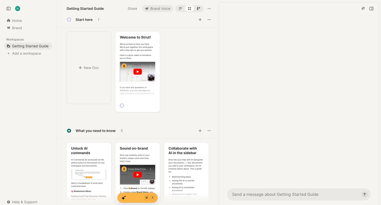Image resolution: width=381 pixels, height=205 pixels.
Task: Open Strut Intro Video options menu
Action: [x=151, y=66]
